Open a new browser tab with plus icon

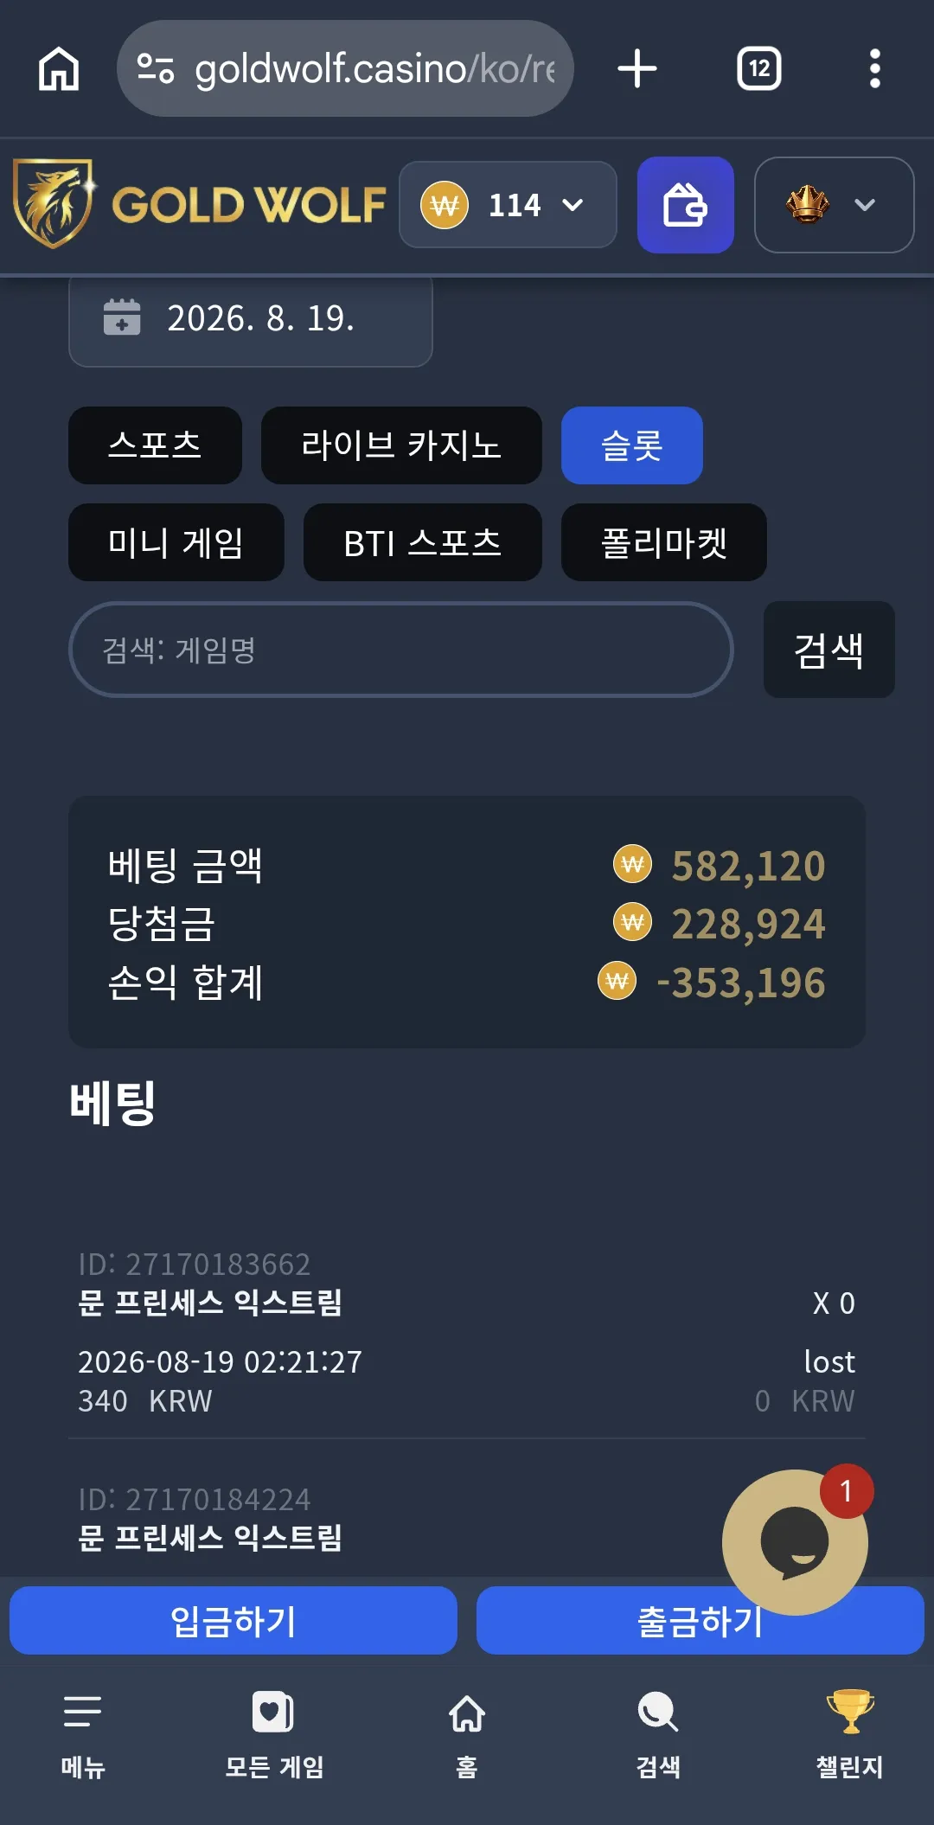(x=637, y=68)
